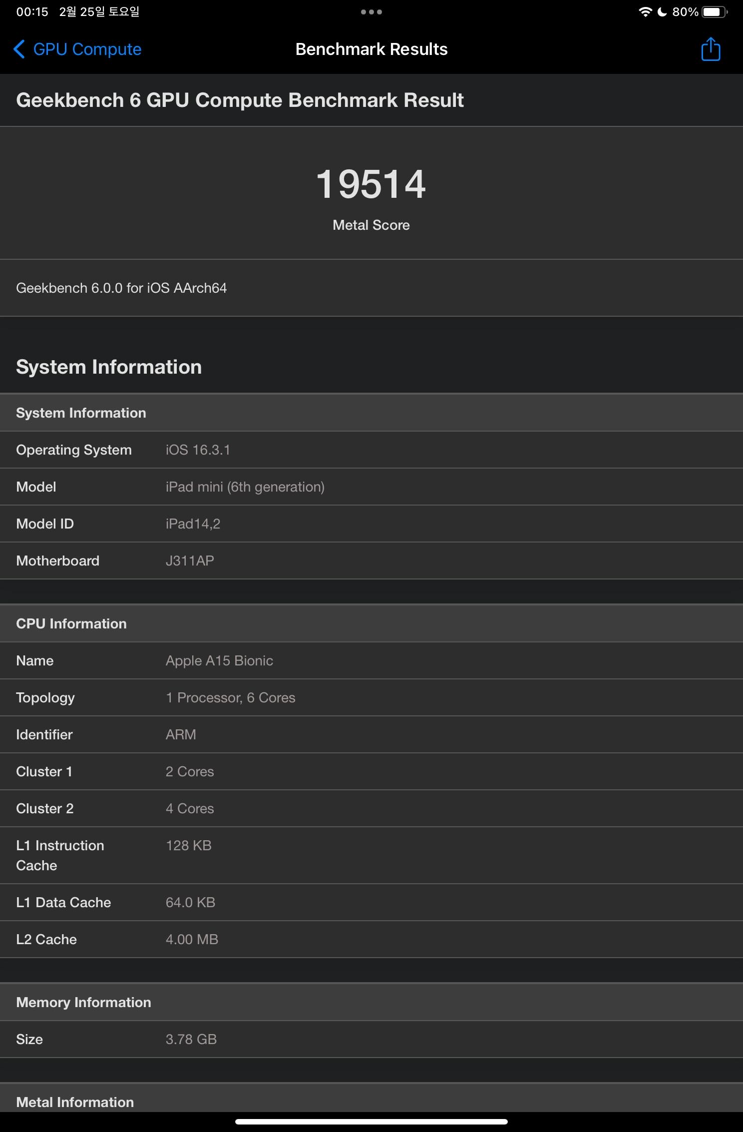Tap the Wi-Fi status icon
Image resolution: width=743 pixels, height=1132 pixels.
pyautogui.click(x=645, y=12)
